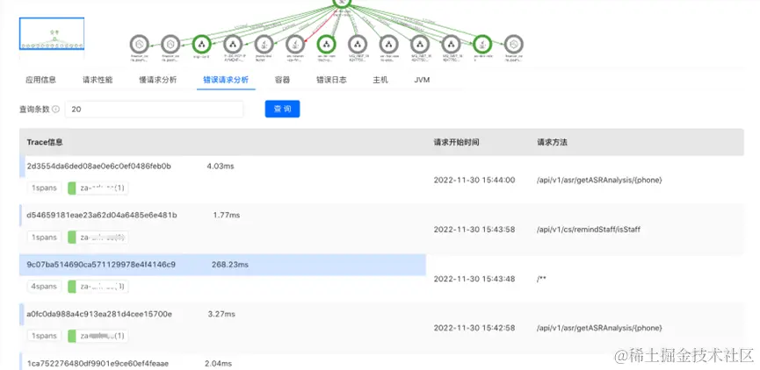
Task: Click the 查询条数 input field
Action: pos(154,110)
